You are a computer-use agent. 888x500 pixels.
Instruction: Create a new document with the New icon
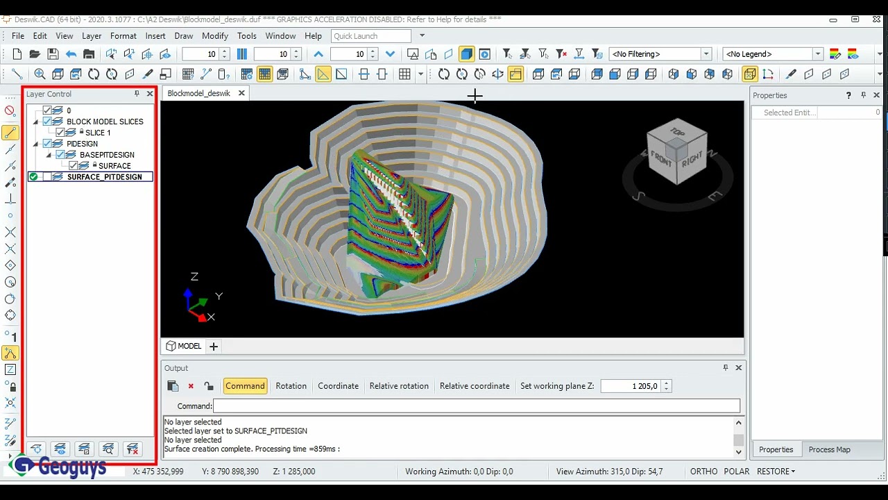pyautogui.click(x=17, y=54)
